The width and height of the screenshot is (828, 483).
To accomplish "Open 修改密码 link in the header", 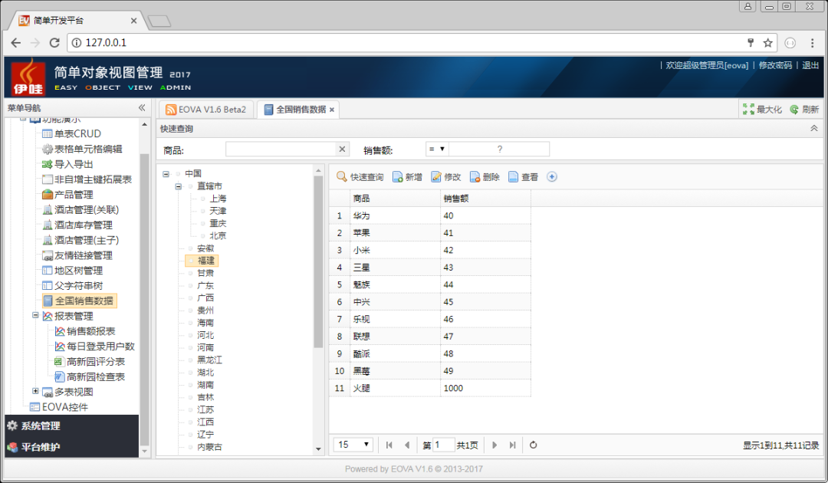I will click(x=774, y=66).
